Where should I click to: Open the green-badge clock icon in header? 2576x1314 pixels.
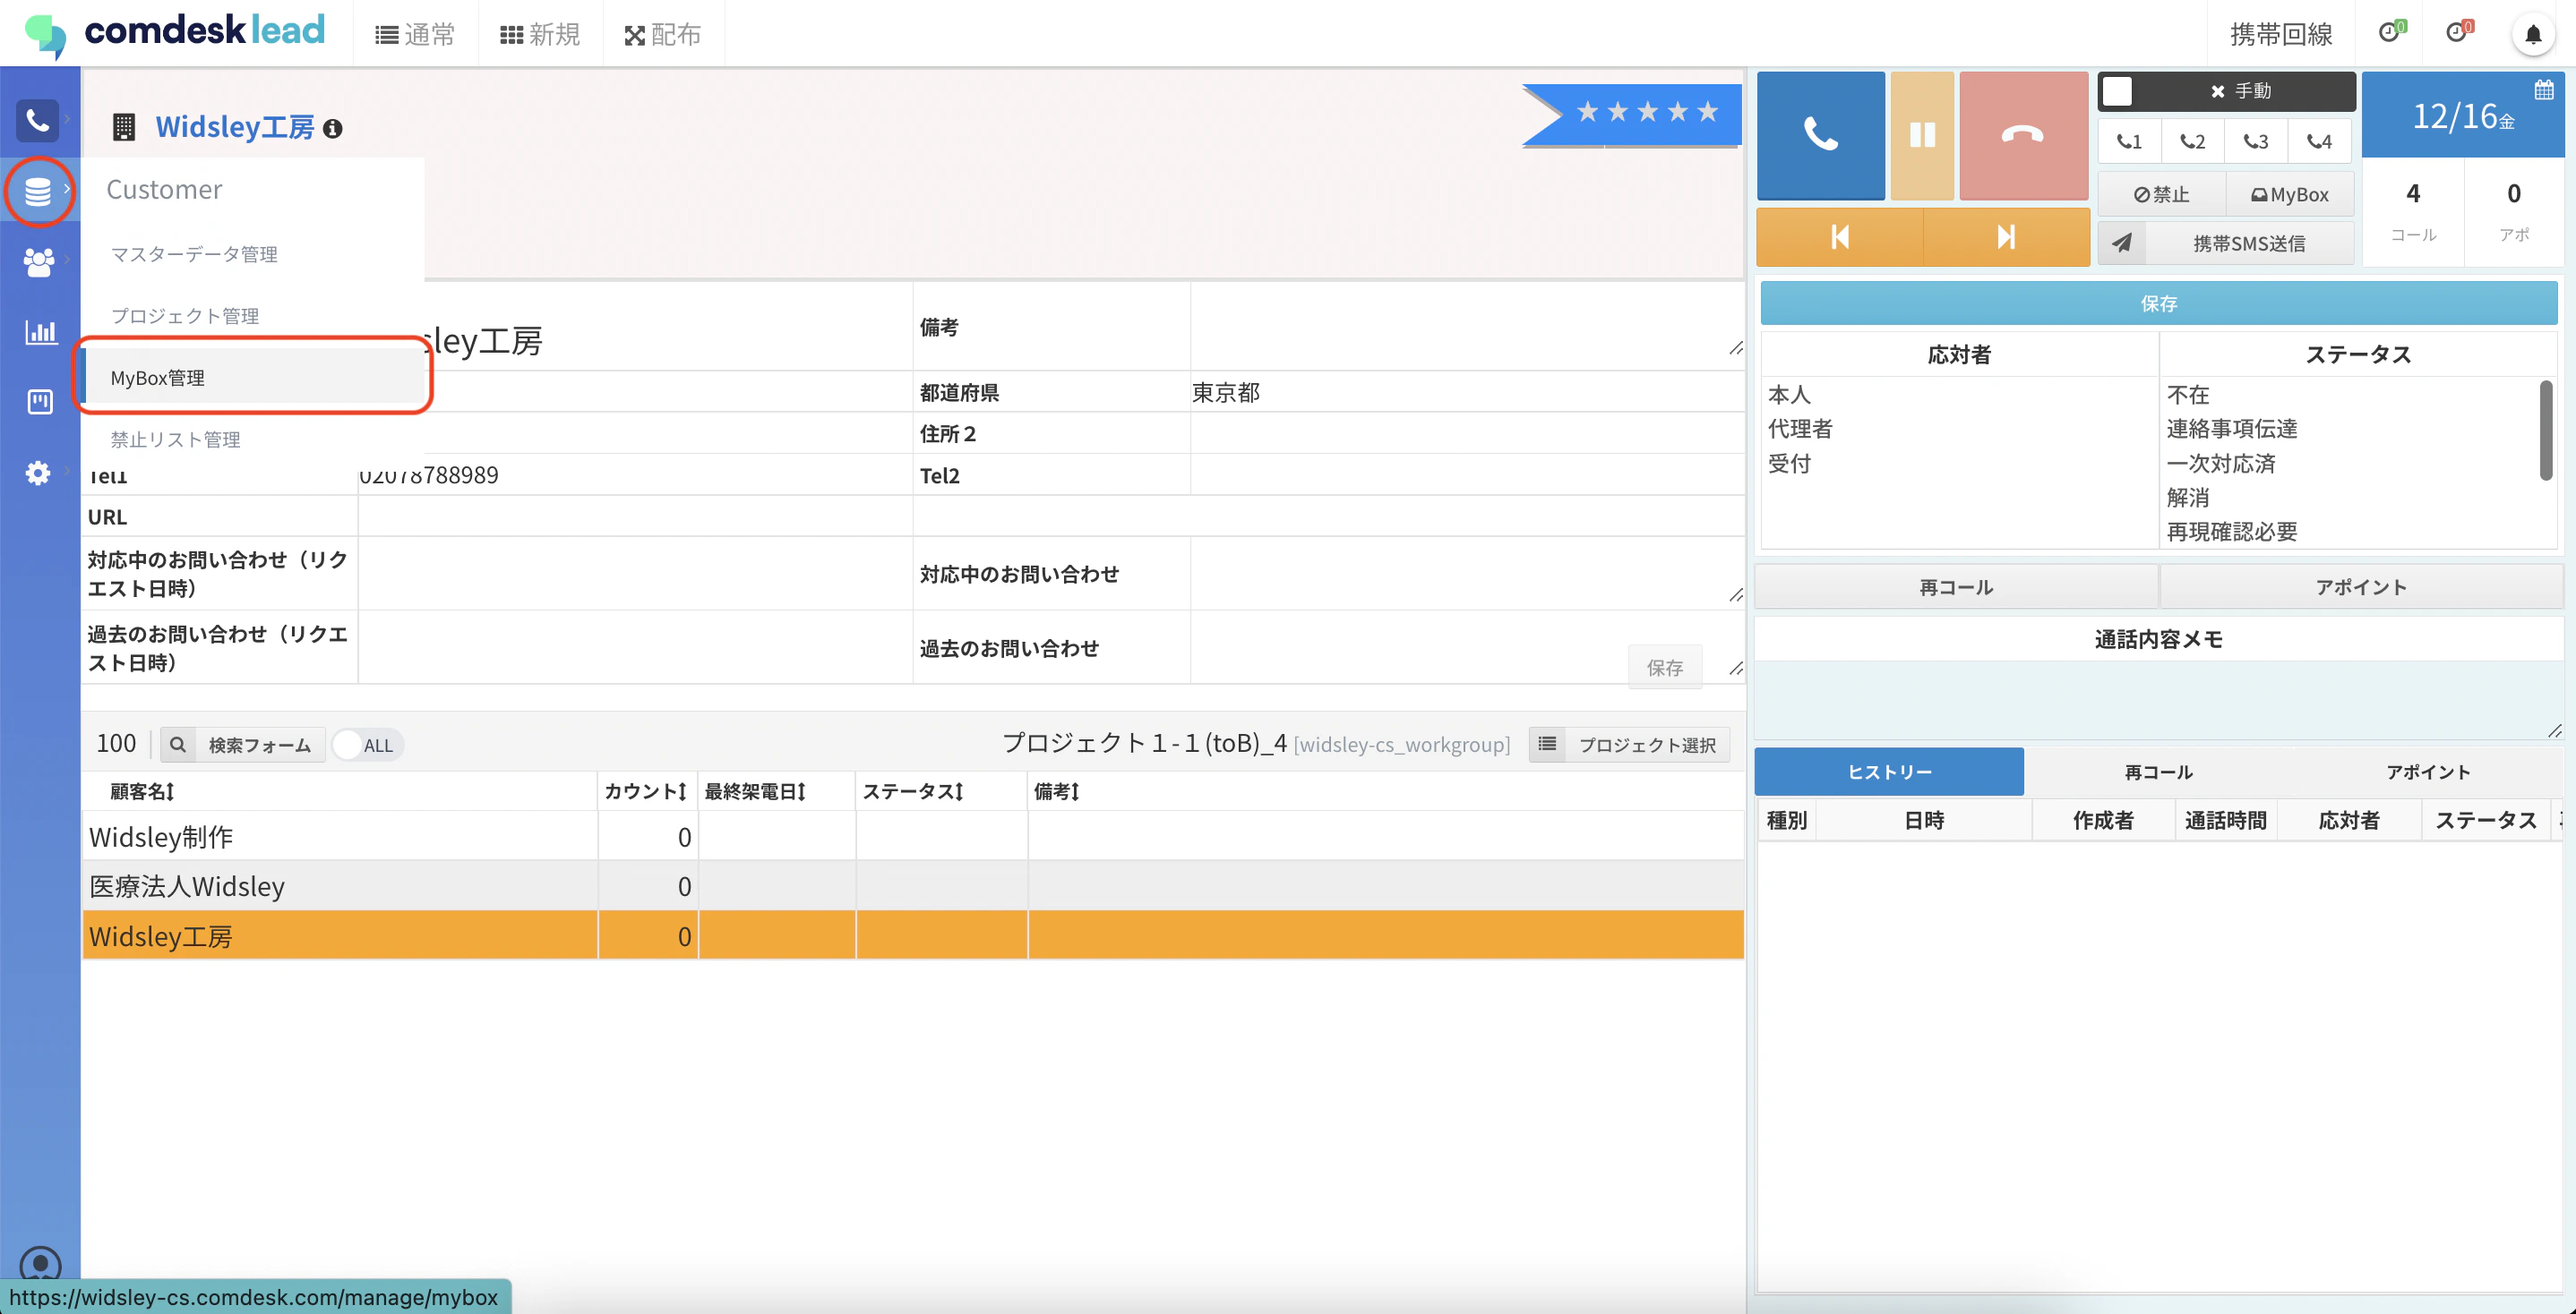(2391, 32)
